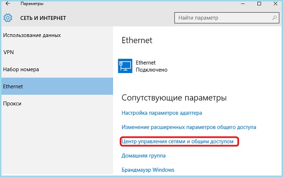Open Настройка параметров адаптера link

pyautogui.click(x=162, y=113)
